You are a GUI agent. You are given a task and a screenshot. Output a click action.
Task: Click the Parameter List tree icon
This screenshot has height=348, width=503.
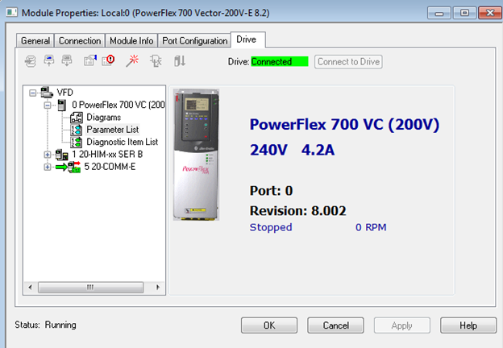[77, 130]
